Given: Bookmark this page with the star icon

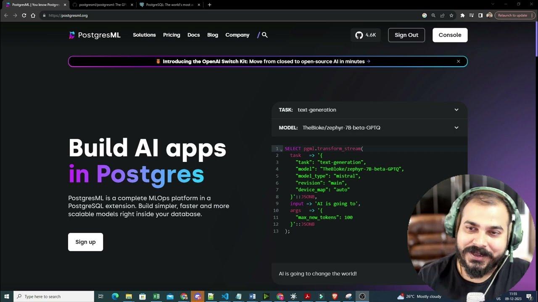Looking at the screenshot, I should [451, 16].
